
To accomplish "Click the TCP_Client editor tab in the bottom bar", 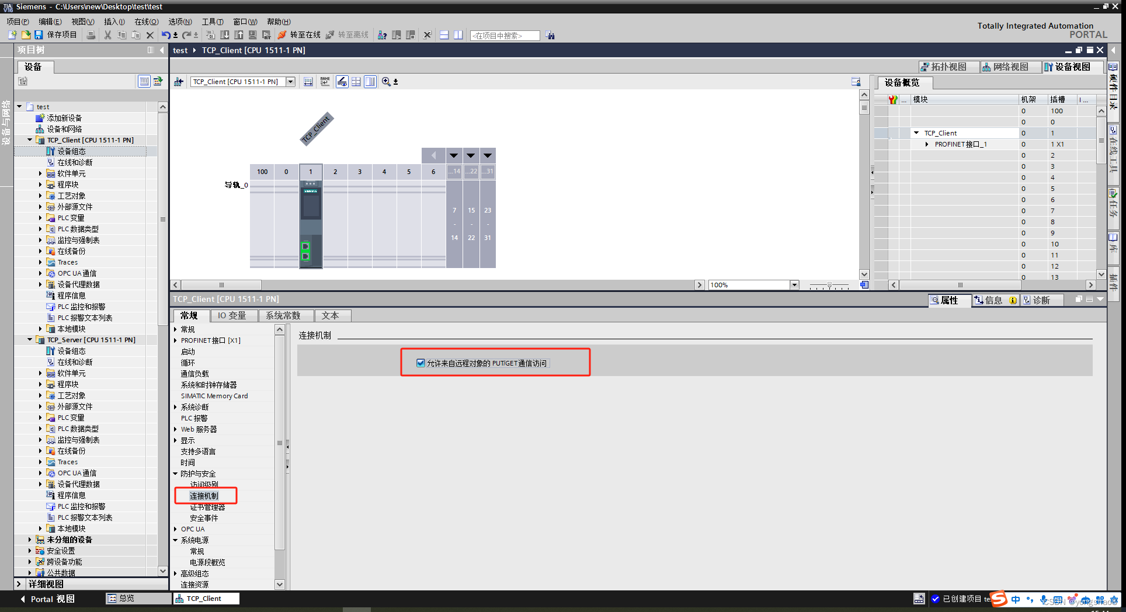I will tap(206, 599).
